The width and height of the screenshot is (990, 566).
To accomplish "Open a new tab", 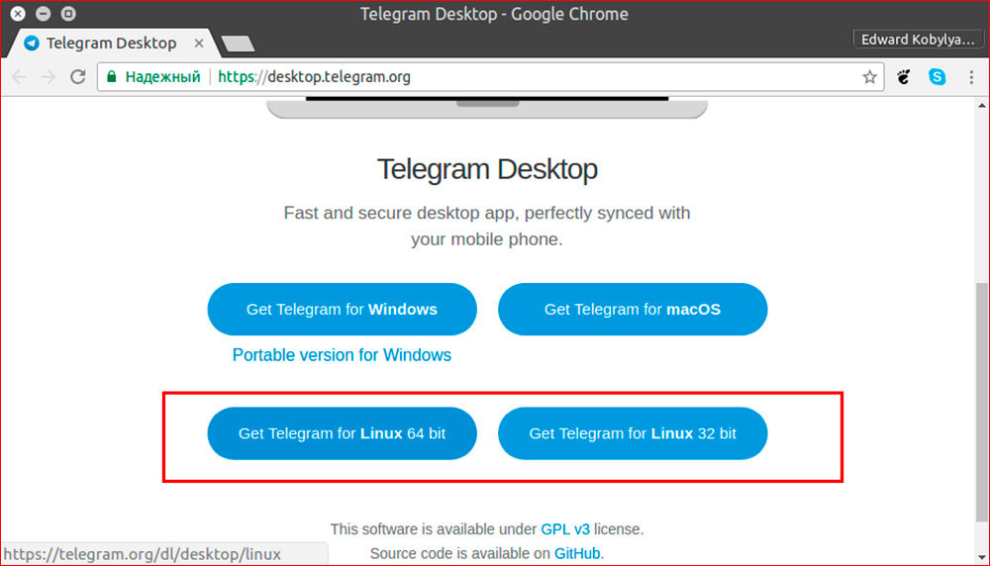I will click(x=238, y=44).
